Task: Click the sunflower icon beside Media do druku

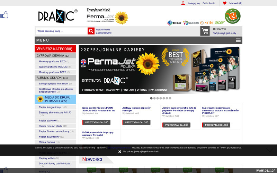Action: click(x=40, y=99)
